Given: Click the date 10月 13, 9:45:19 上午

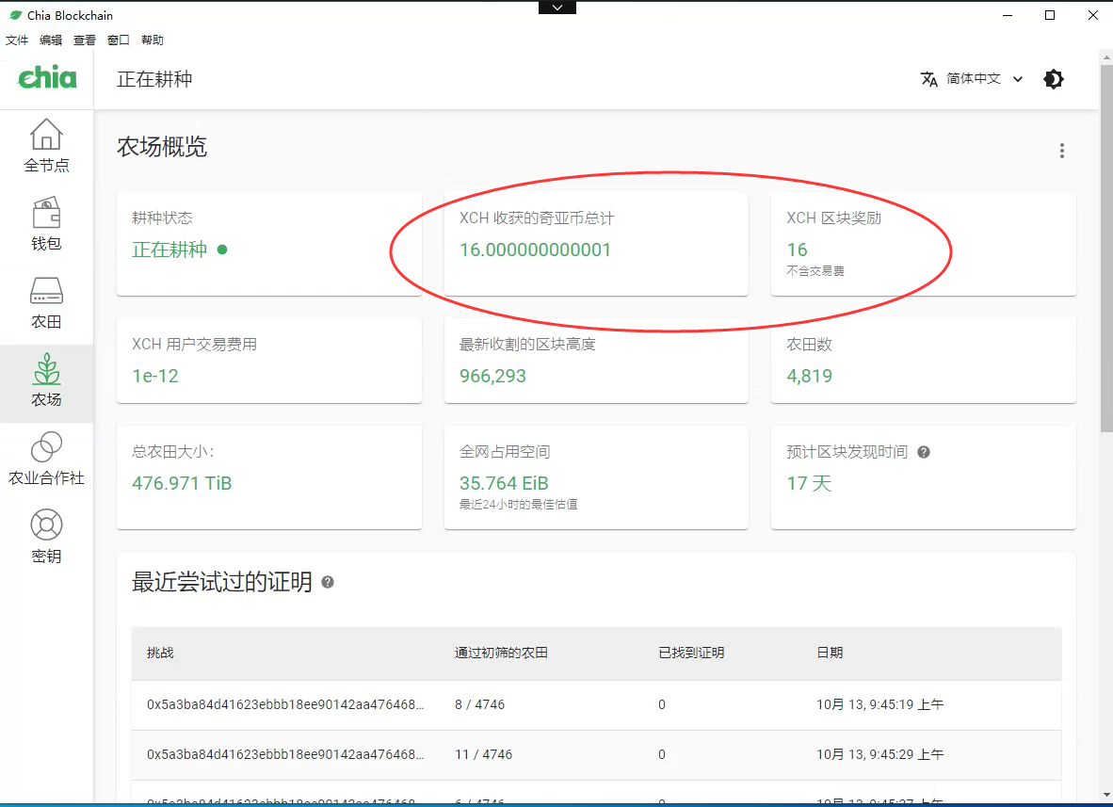Looking at the screenshot, I should 880,704.
